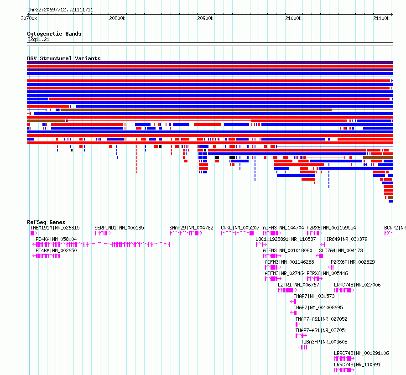
Task: Open the LRRC74B|NR_027006 gene label
Action: (x=357, y=285)
